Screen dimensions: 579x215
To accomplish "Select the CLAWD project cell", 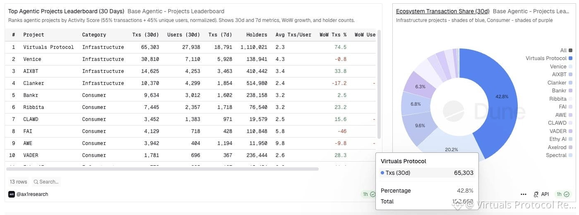I will (x=31, y=119).
